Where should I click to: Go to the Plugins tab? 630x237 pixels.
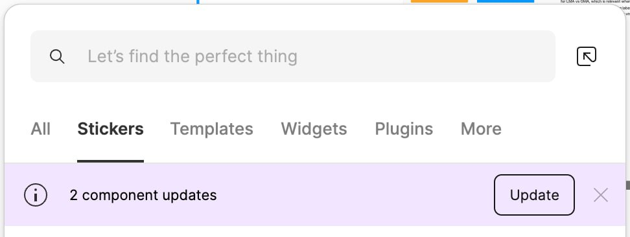tap(404, 129)
